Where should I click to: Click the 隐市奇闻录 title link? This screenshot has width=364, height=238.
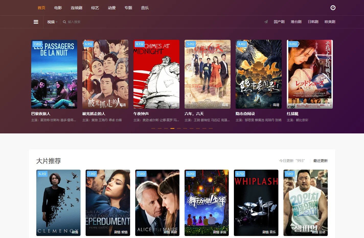pos(245,114)
